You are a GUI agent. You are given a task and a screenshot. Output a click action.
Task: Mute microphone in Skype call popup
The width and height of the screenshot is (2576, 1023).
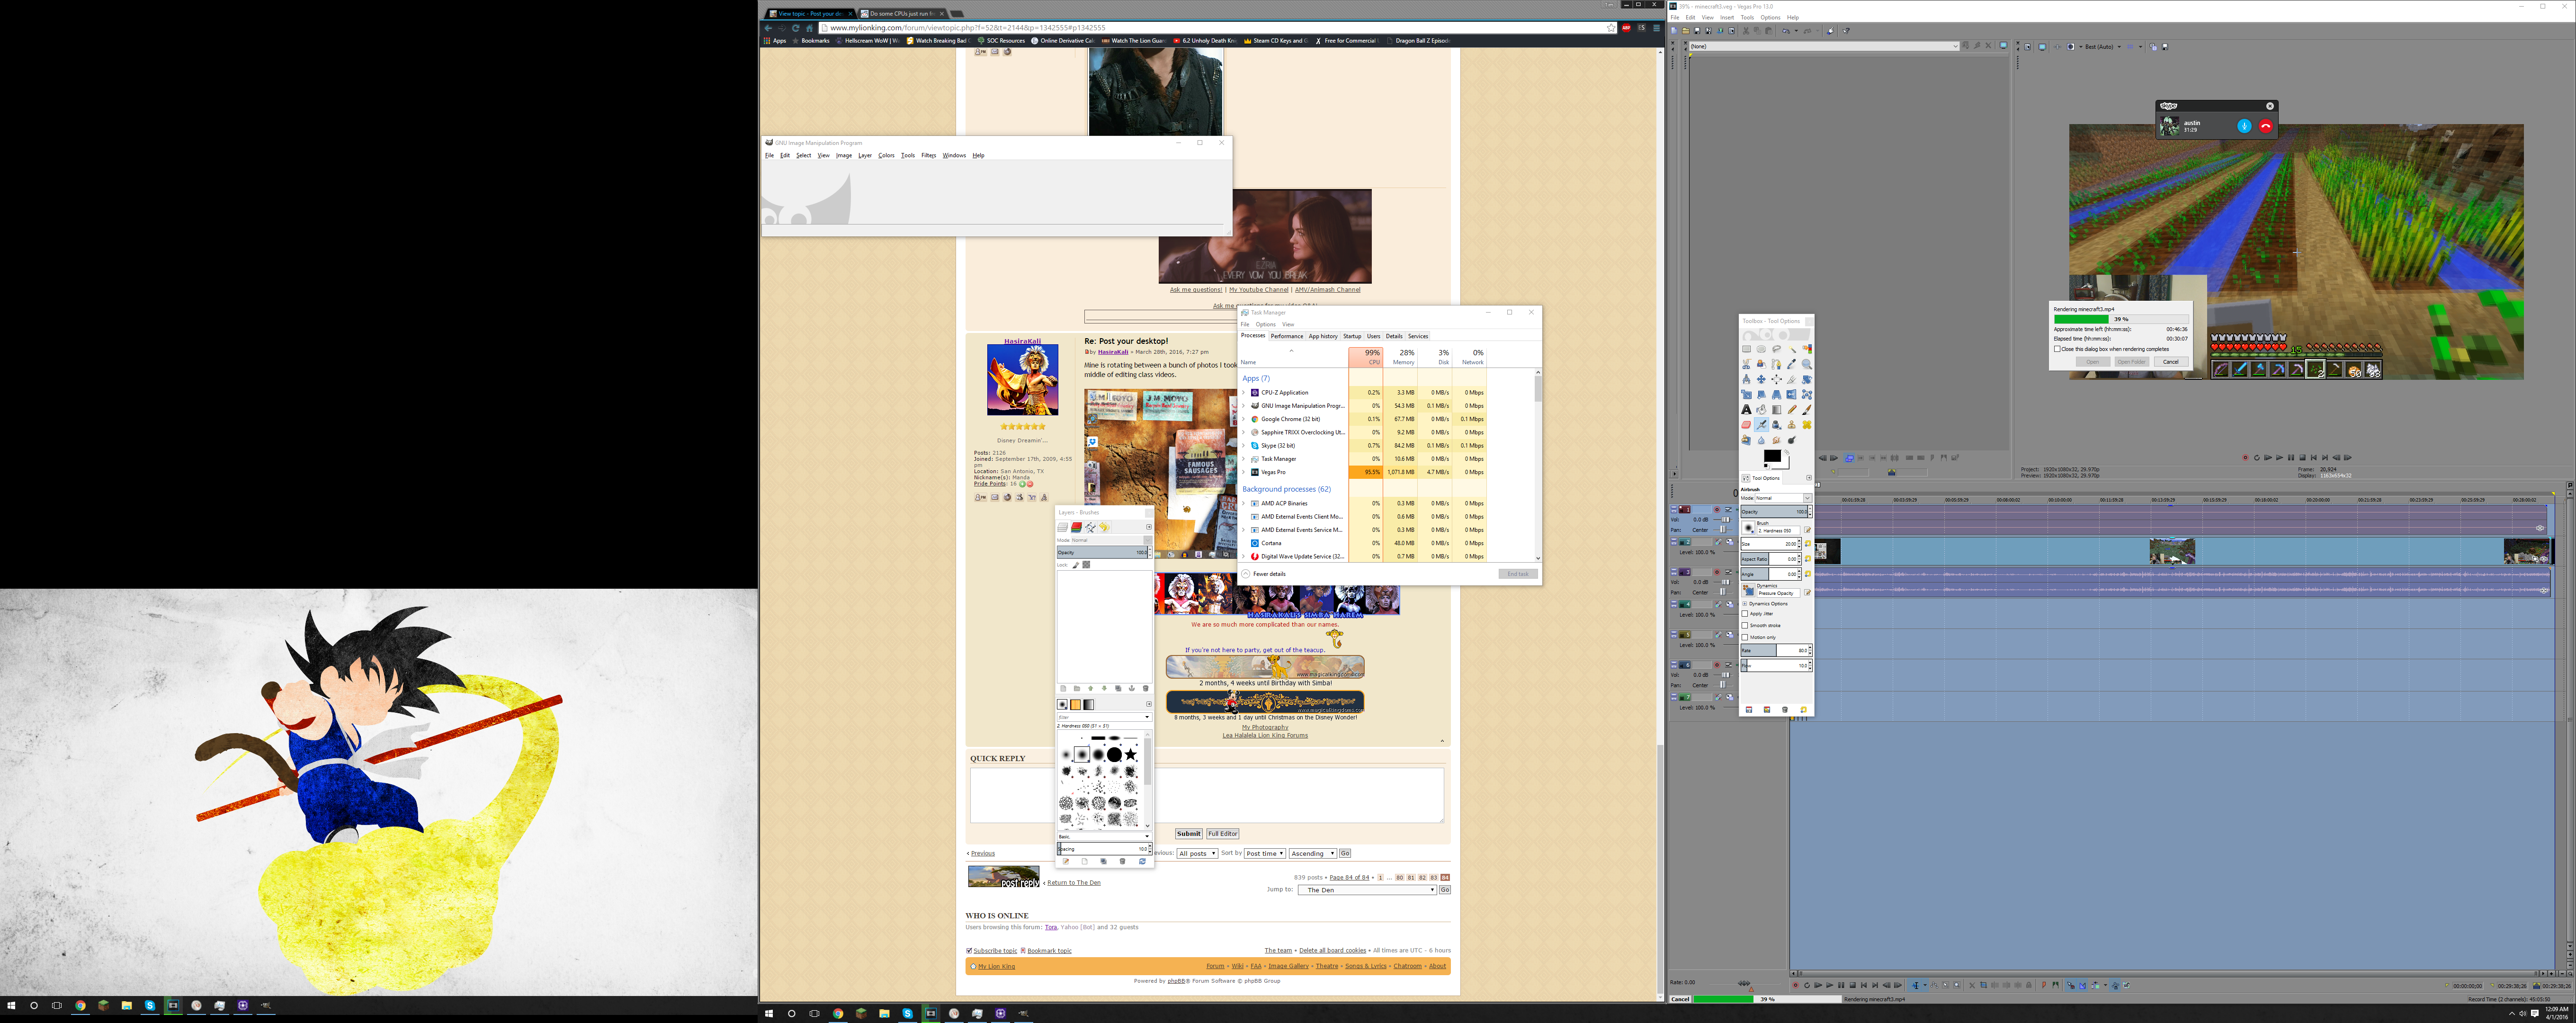coord(2244,126)
